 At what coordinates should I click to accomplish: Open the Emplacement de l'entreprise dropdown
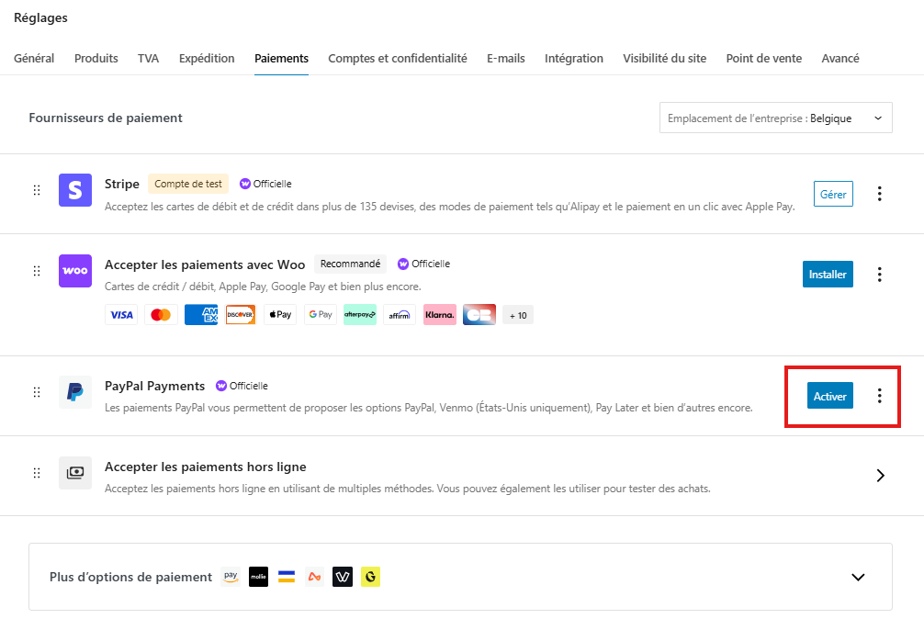pos(775,118)
